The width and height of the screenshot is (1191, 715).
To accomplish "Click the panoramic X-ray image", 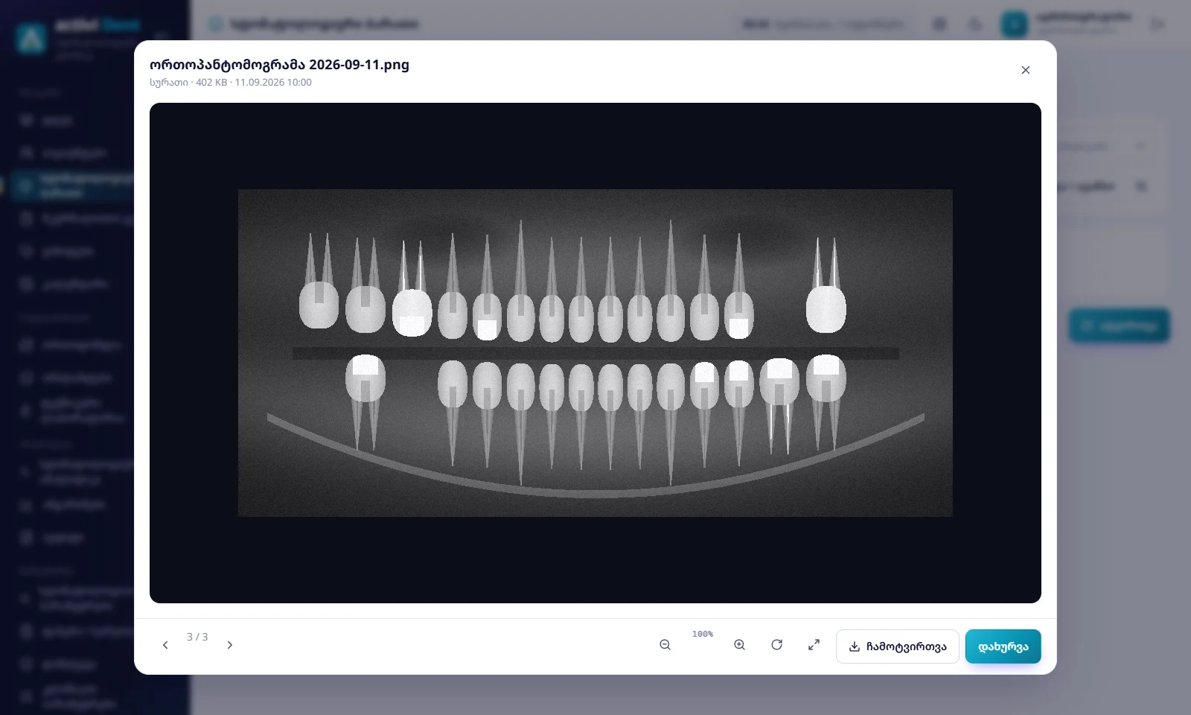I will click(595, 353).
